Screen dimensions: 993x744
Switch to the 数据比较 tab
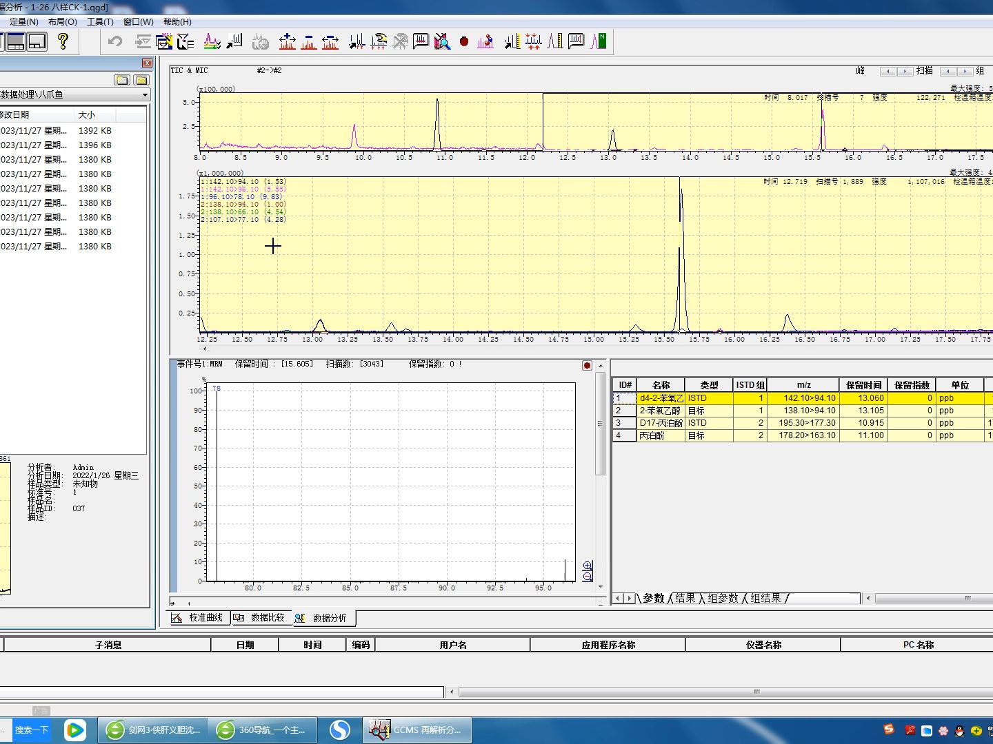tap(261, 618)
